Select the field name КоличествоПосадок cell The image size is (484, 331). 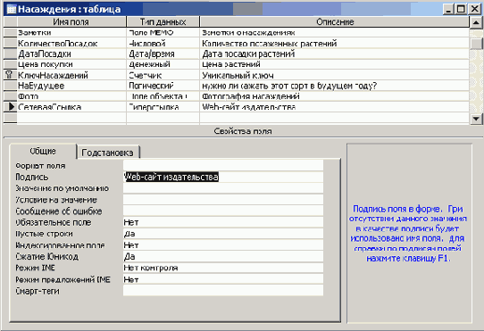(71, 43)
